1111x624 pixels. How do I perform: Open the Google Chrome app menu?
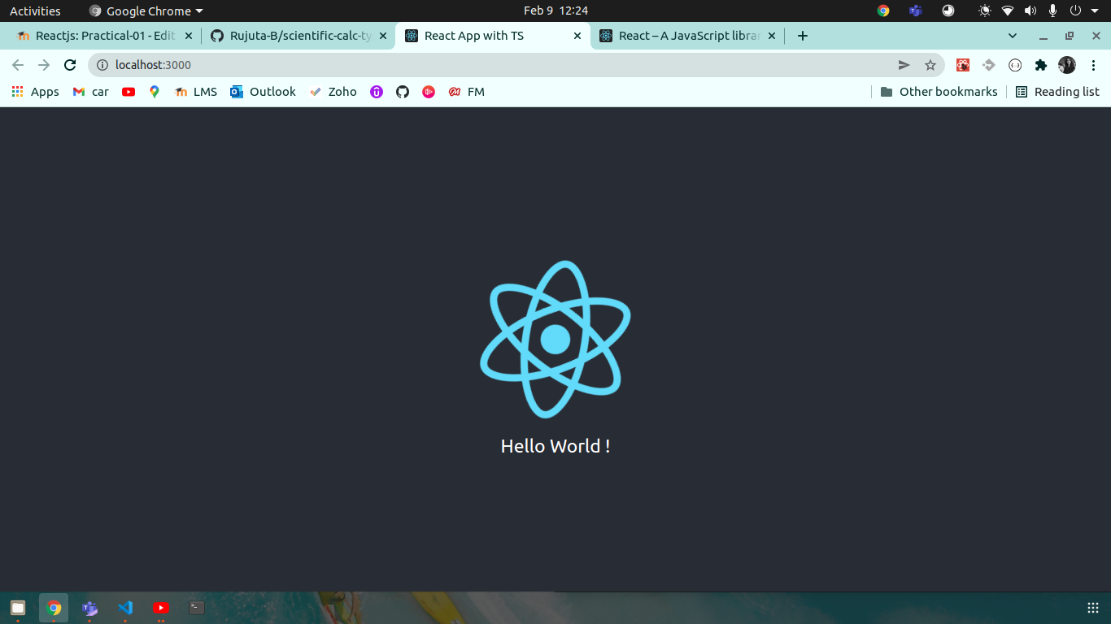click(x=146, y=11)
